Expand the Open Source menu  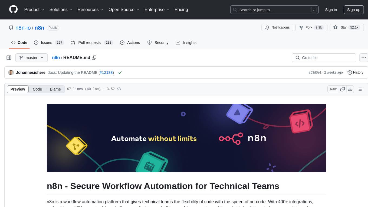(x=124, y=9)
